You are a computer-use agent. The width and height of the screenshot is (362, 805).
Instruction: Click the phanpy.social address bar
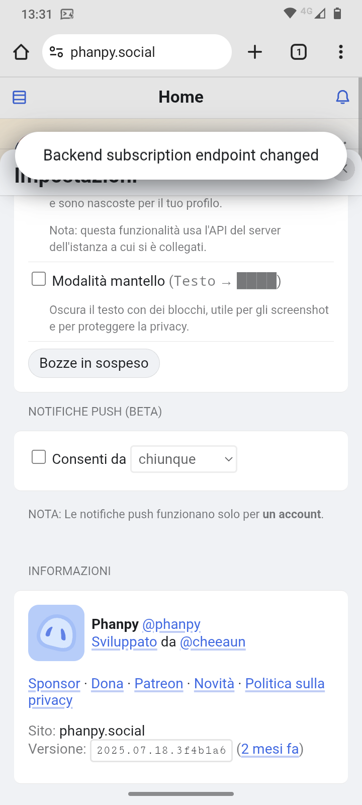point(137,52)
